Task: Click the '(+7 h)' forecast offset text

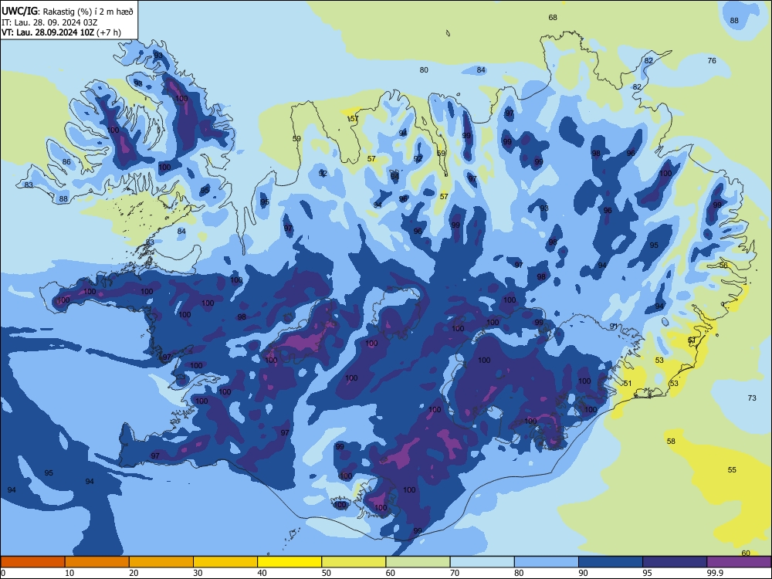Action: click(109, 32)
